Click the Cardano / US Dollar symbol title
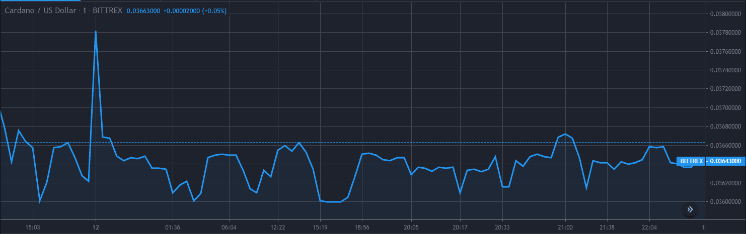 42,11
